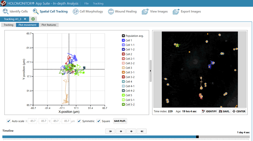The width and height of the screenshot is (253, 141).
Task: Collapse image panel with splitter arrow
Action: pos(151,71)
